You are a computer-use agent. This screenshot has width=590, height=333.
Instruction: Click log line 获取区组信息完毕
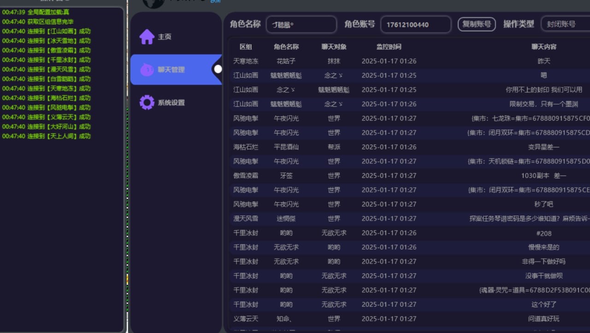coord(38,22)
